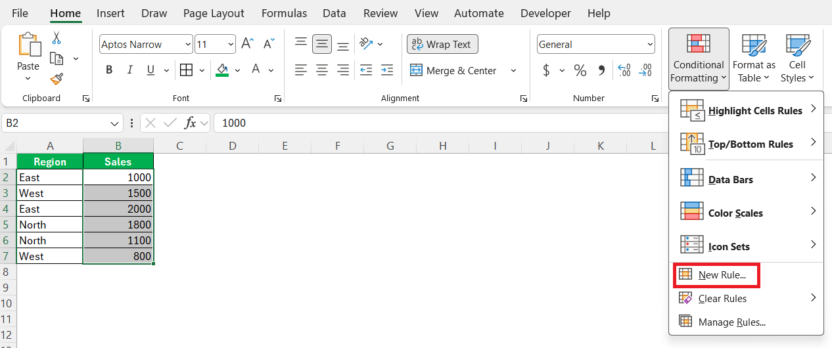Viewport: 832px width, 348px height.
Task: Click the Format Painter brush icon
Action: point(57,79)
